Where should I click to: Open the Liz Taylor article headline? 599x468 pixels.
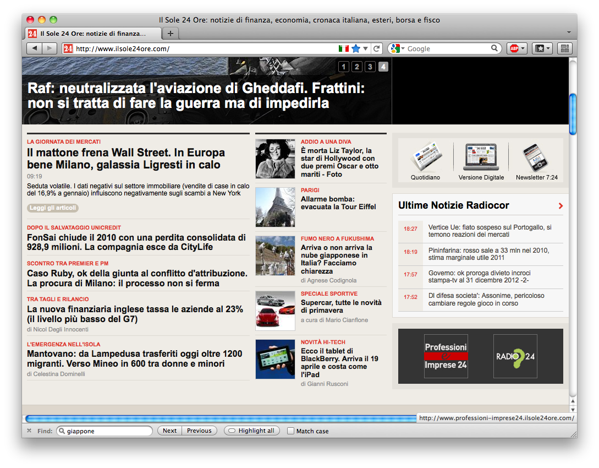[x=339, y=162]
